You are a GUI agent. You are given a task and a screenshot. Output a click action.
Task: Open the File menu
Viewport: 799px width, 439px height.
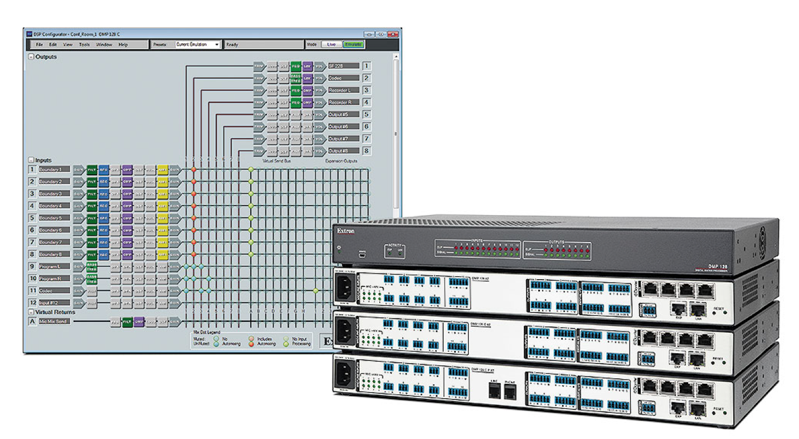point(39,45)
